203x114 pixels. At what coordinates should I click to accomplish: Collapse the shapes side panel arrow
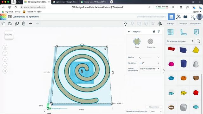pyautogui.click(x=164, y=71)
